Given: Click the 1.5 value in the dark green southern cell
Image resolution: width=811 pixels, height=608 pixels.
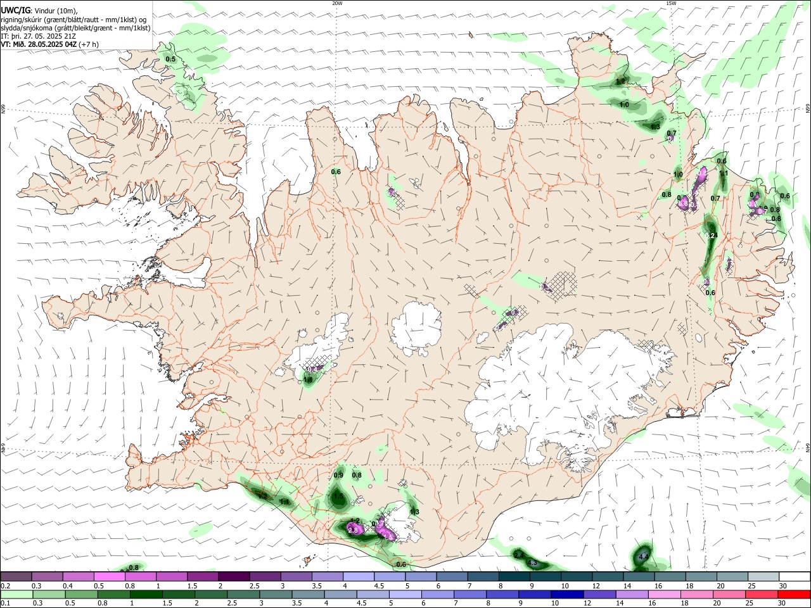Looking at the screenshot, I should click(339, 497).
